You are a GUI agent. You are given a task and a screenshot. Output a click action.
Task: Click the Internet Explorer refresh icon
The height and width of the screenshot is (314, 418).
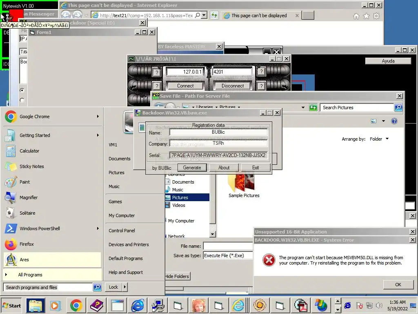(214, 15)
